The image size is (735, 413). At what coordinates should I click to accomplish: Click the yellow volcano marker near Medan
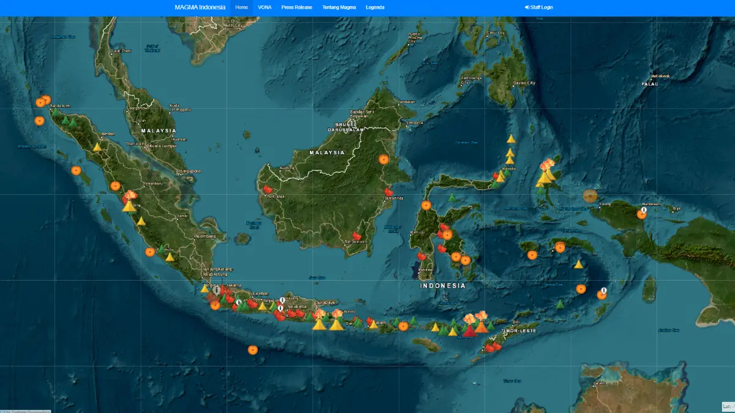coord(97,147)
